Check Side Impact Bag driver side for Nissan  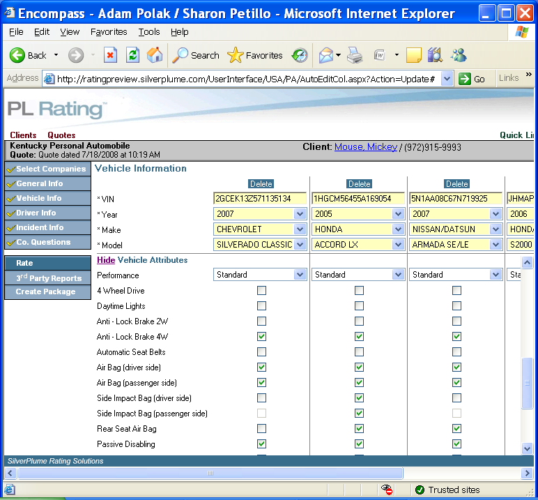click(456, 398)
